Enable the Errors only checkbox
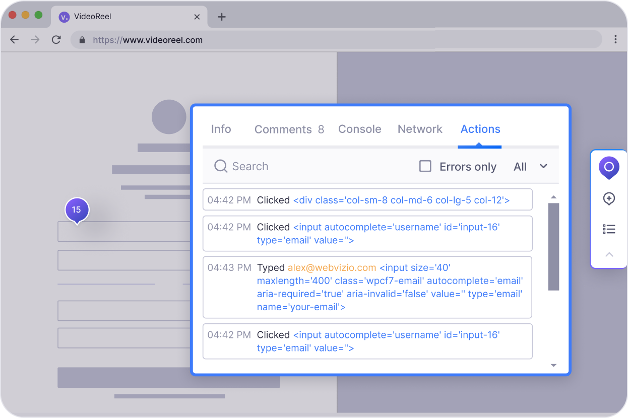 point(425,166)
